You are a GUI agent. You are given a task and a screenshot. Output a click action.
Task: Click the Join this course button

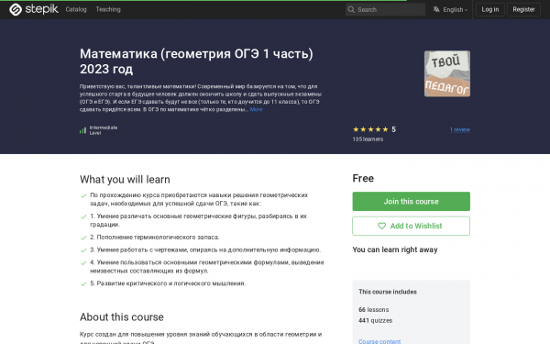[x=411, y=202]
